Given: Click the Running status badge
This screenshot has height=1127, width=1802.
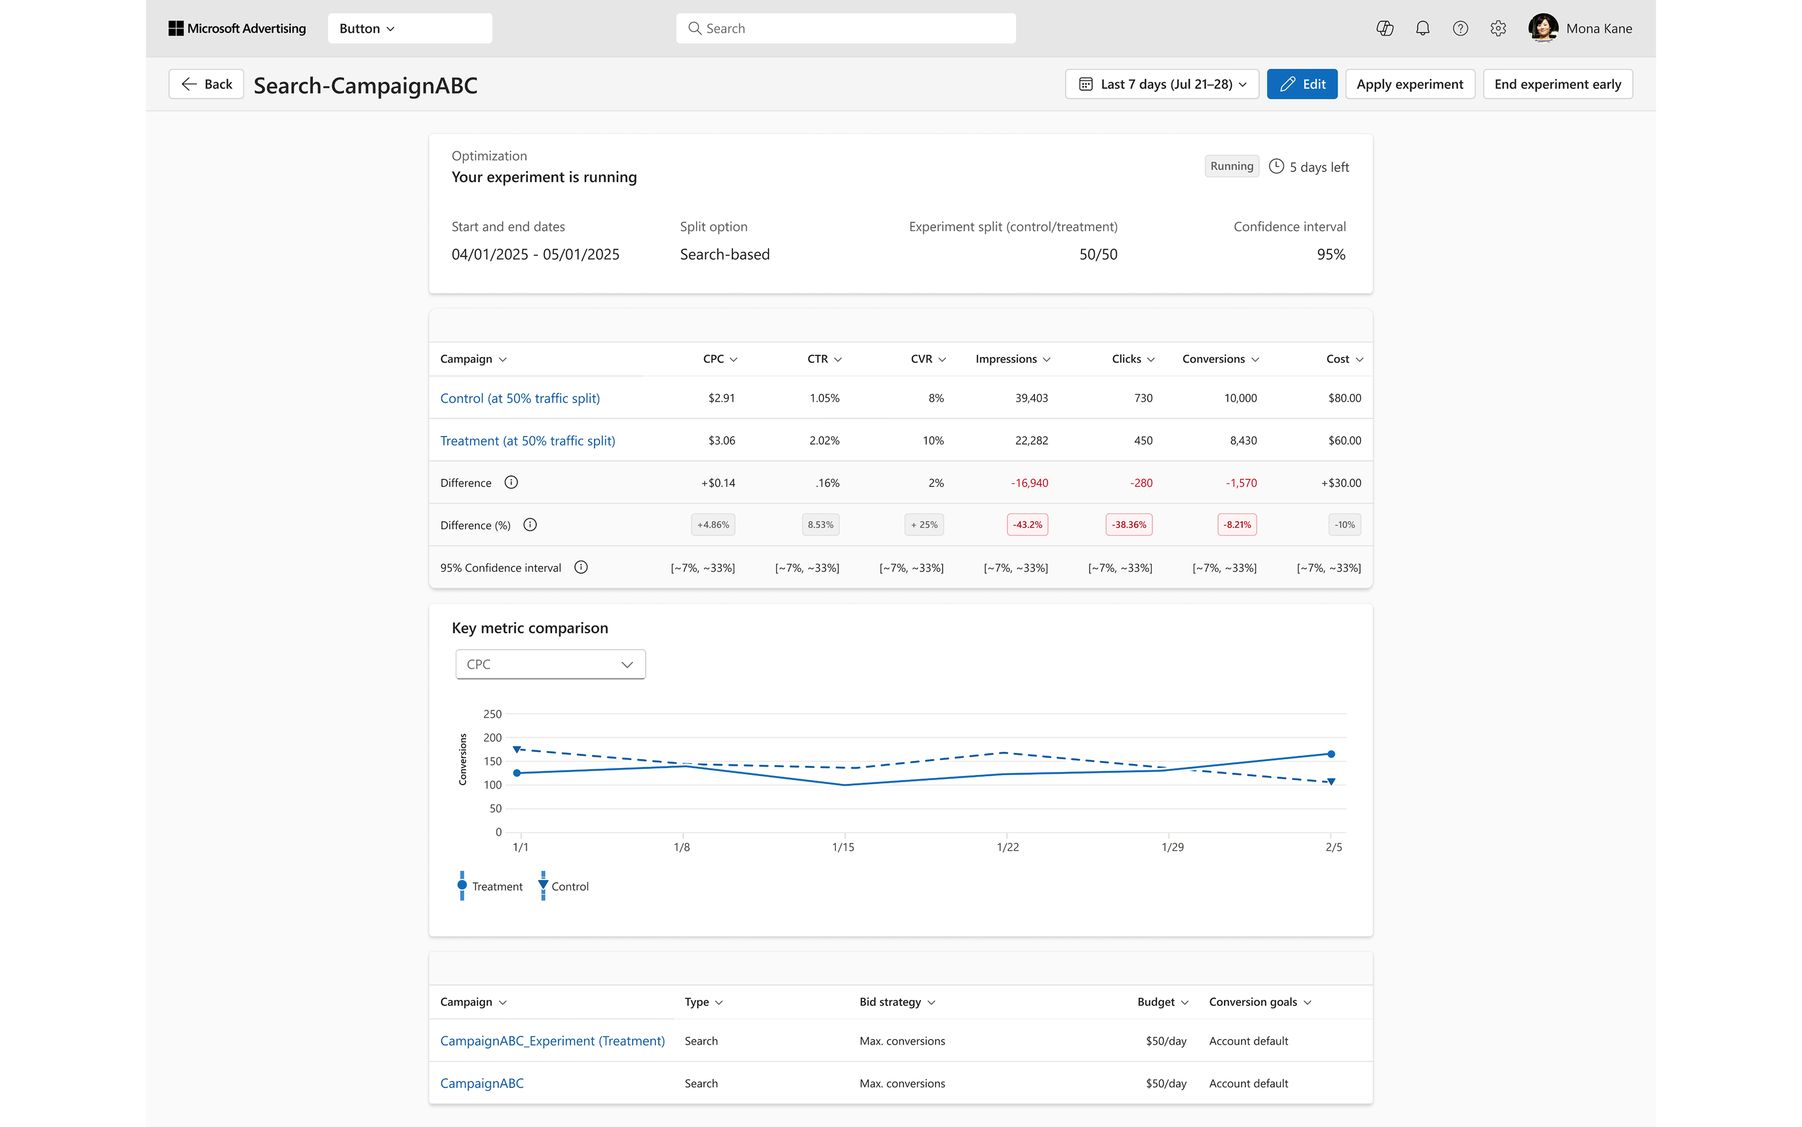Looking at the screenshot, I should (1231, 166).
